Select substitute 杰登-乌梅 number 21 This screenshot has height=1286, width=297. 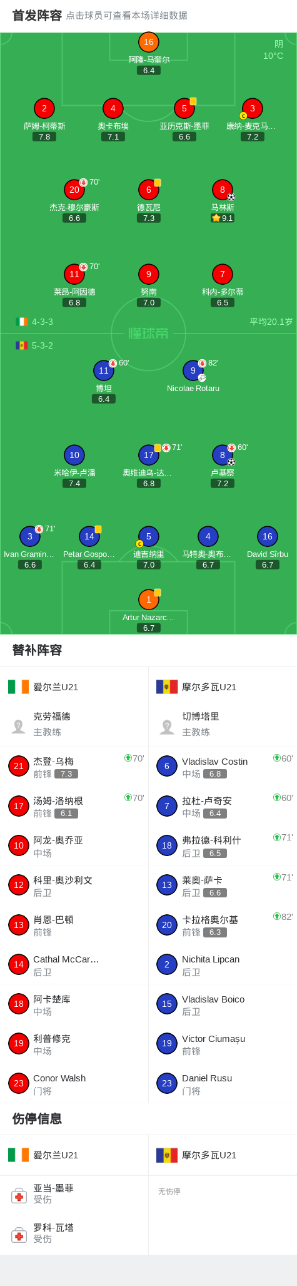(x=74, y=767)
